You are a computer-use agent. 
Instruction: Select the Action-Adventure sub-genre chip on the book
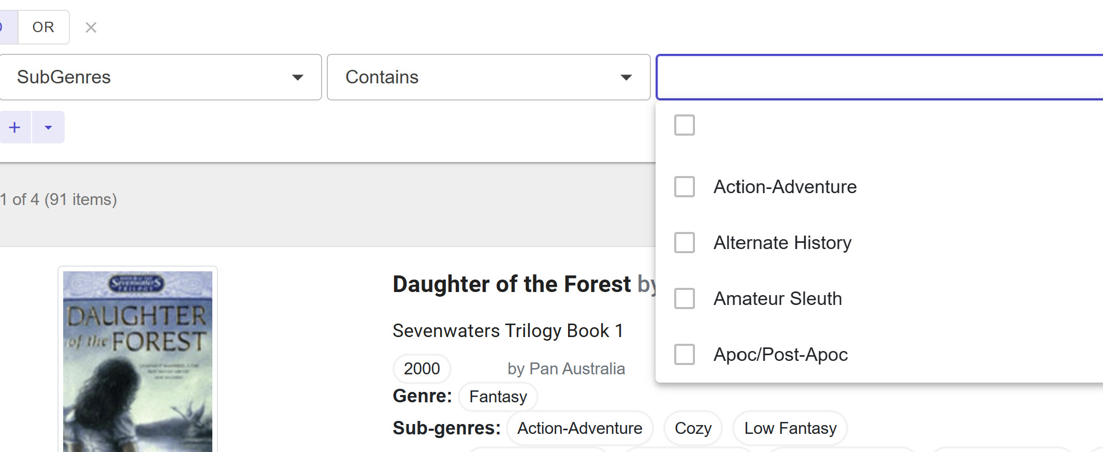tap(579, 428)
